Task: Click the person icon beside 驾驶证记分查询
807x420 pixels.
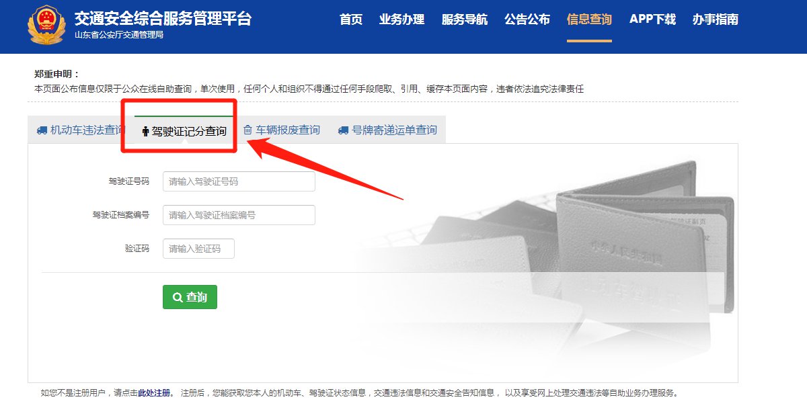Action: (145, 132)
